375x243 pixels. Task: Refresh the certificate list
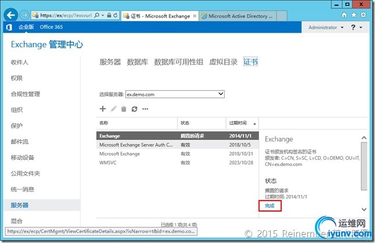[x=135, y=109]
